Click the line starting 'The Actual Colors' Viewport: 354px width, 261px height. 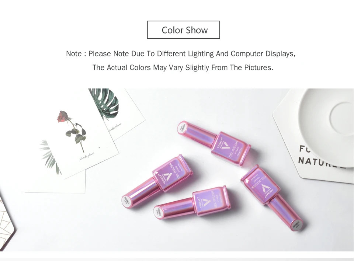coord(183,67)
